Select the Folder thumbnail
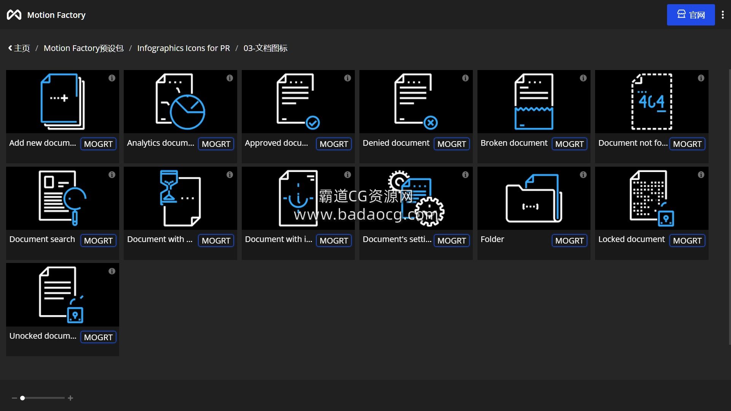731x411 pixels. (x=534, y=198)
